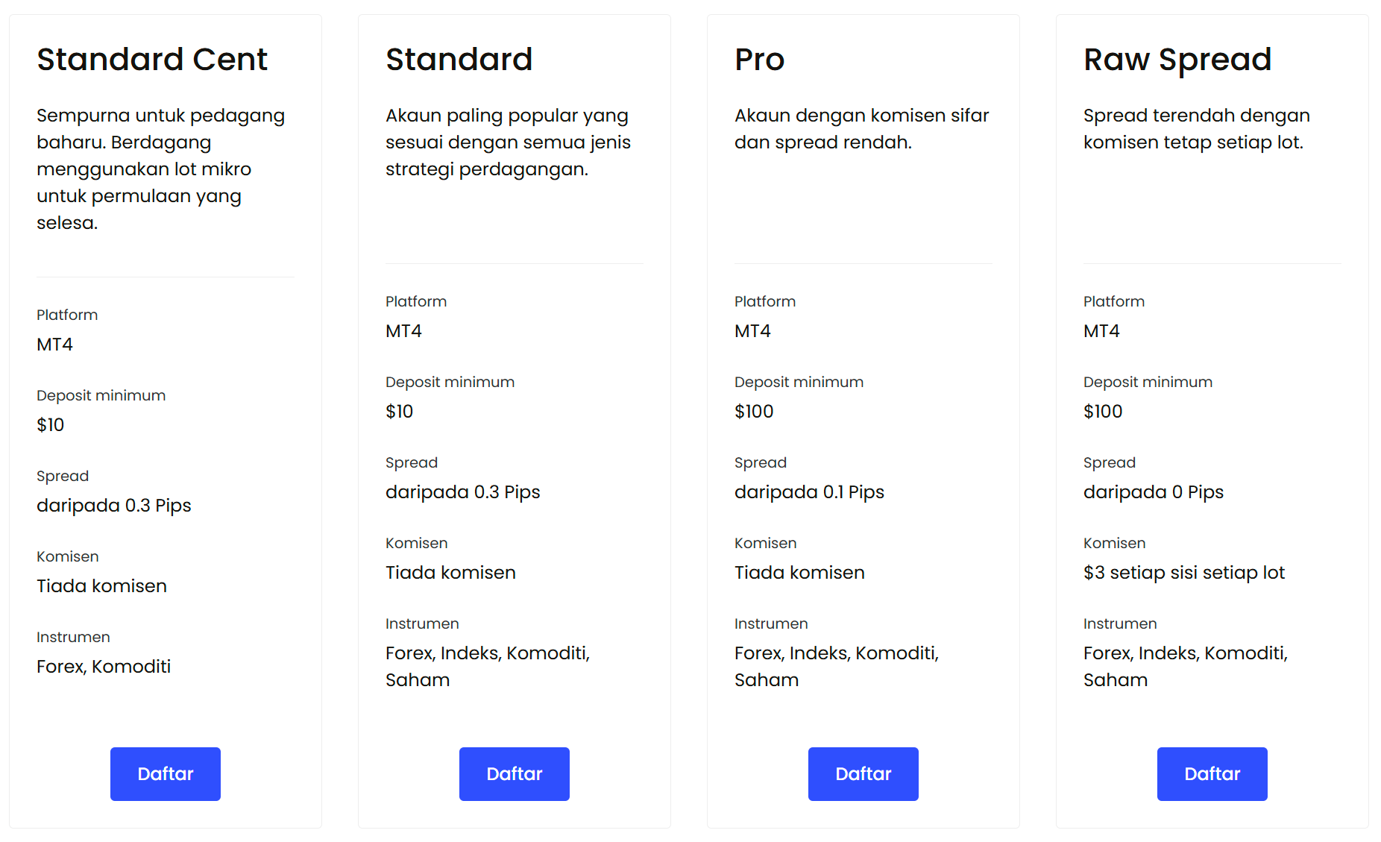This screenshot has width=1381, height=842.
Task: Click the Standard card title
Action: click(459, 59)
